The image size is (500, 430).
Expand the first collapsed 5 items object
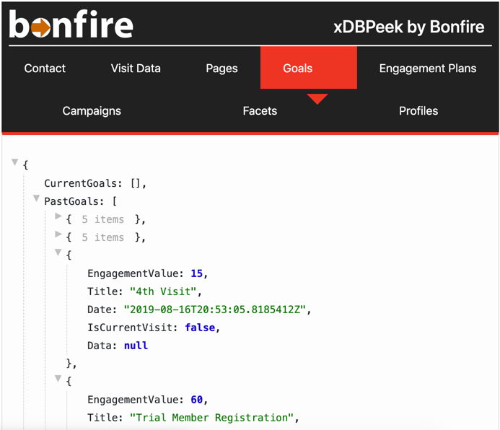[58, 216]
